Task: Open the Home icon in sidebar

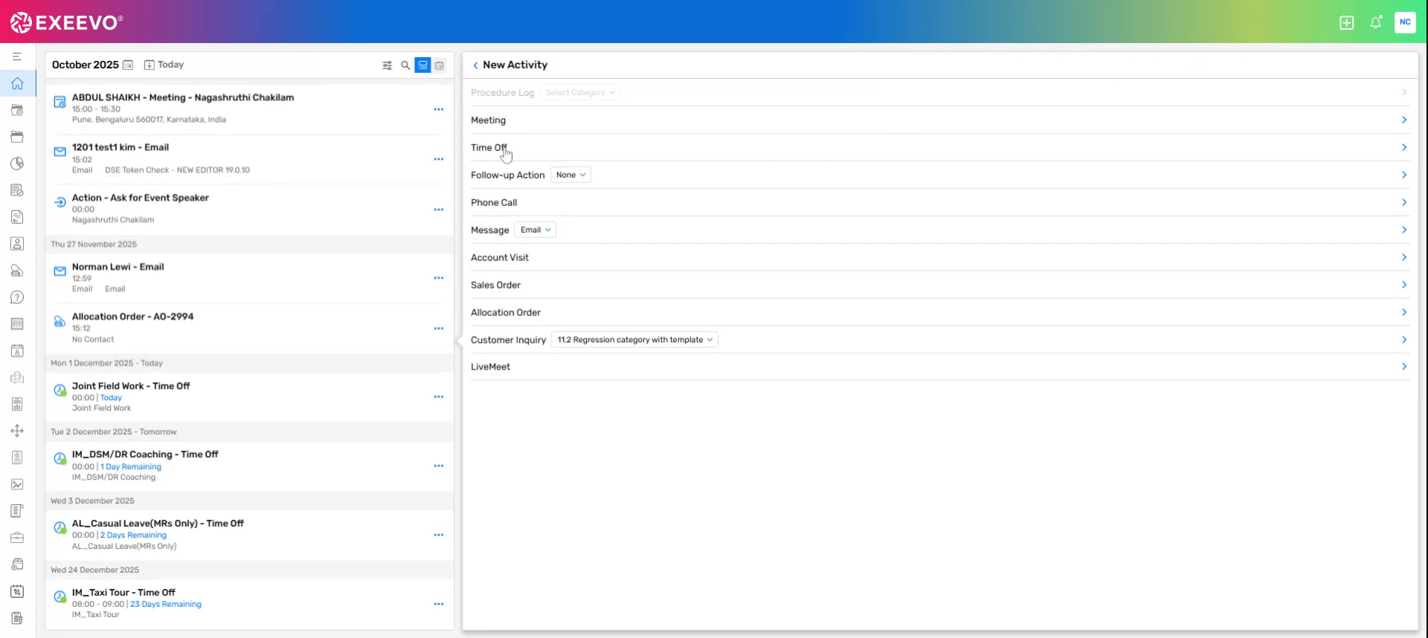Action: tap(17, 83)
